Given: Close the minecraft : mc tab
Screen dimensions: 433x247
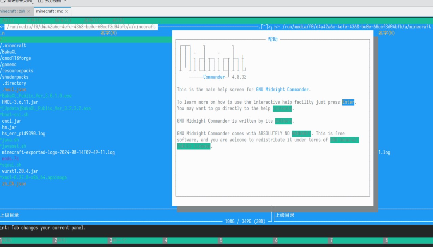Looking at the screenshot, I should coord(67,11).
